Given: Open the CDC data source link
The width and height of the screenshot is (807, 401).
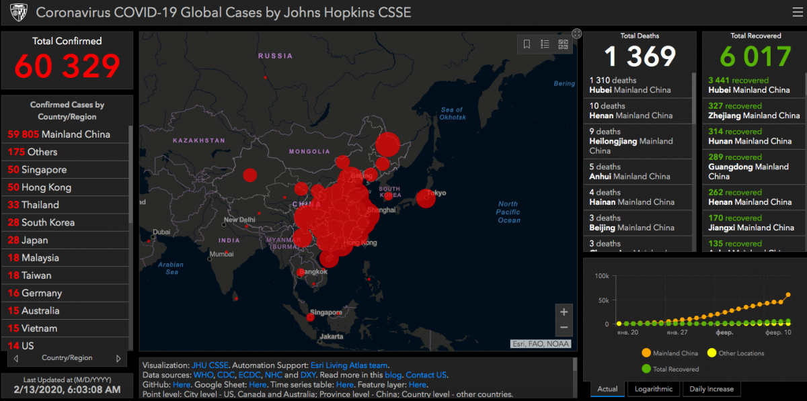Looking at the screenshot, I should pyautogui.click(x=226, y=375).
